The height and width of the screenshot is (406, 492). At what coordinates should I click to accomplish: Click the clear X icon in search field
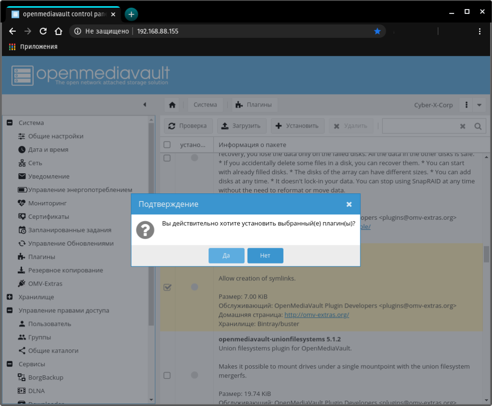coord(463,126)
